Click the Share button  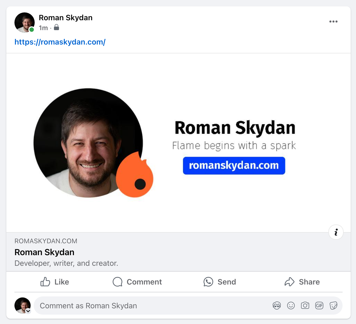[x=302, y=282]
